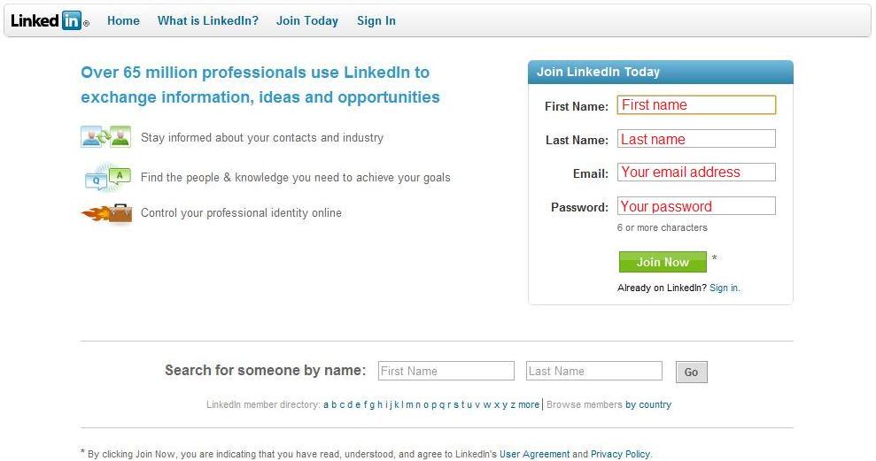Open the User Agreement link
This screenshot has height=461, width=876.
click(535, 454)
